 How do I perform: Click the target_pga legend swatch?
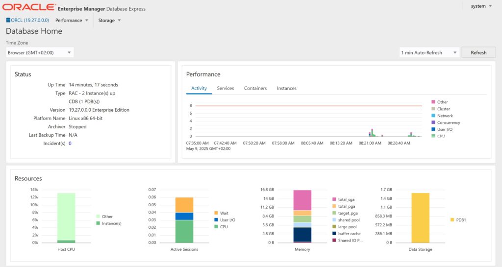coord(334,213)
